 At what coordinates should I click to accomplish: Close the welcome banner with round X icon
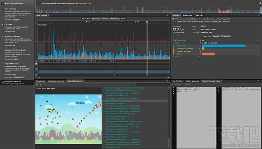(261, 3)
